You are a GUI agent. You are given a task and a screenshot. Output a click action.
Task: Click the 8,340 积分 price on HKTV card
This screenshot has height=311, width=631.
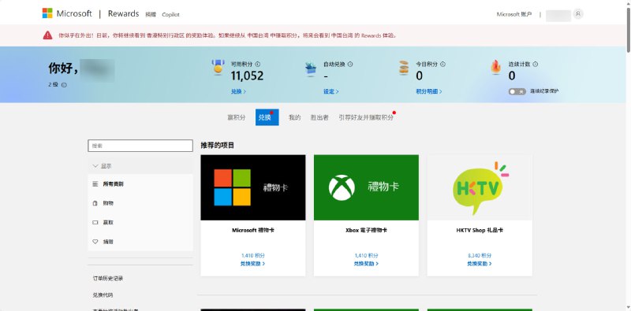tap(480, 256)
